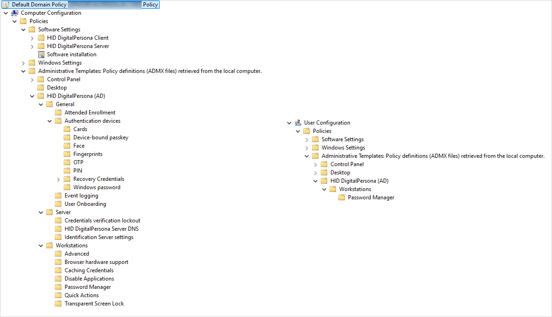Expand the Recovery Credentials node
The image size is (552, 317).
coord(58,179)
